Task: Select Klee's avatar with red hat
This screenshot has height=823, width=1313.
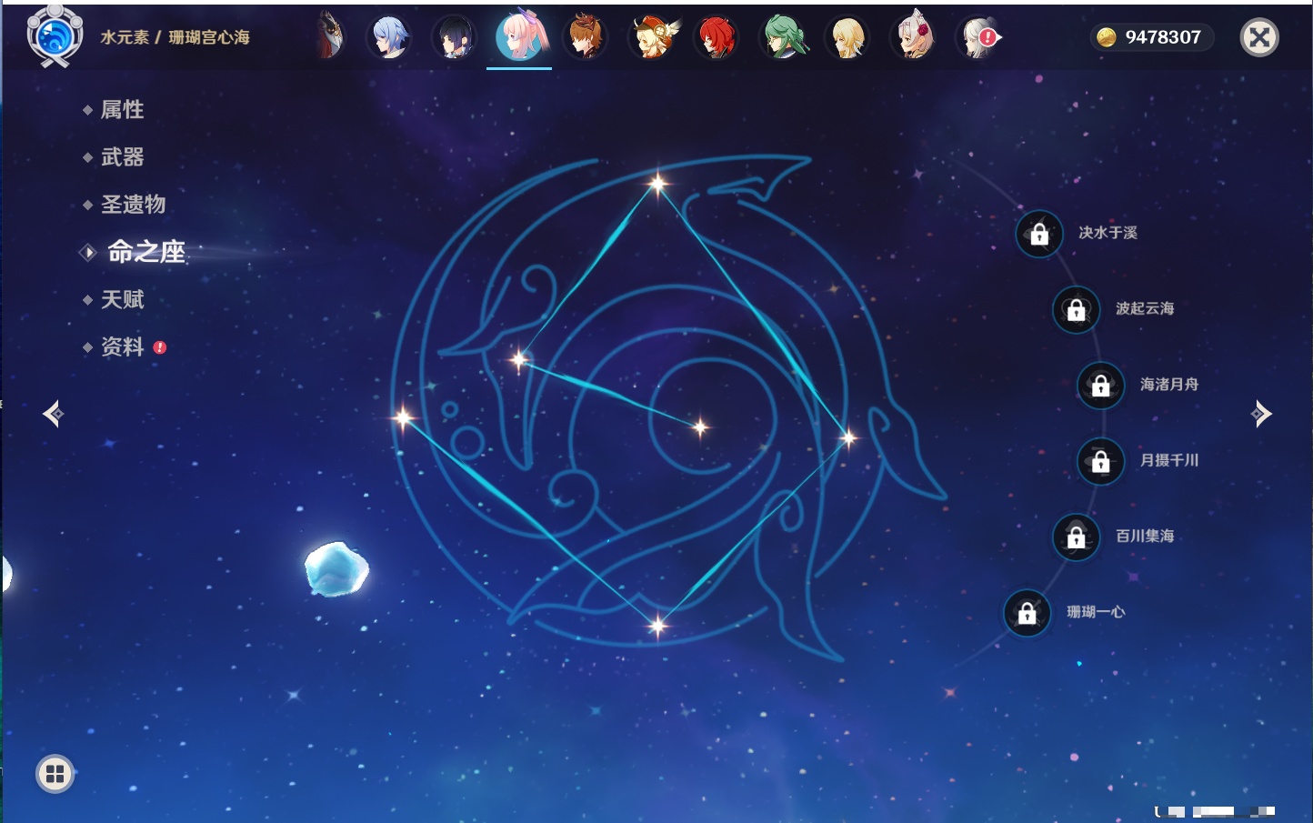Action: [651, 37]
